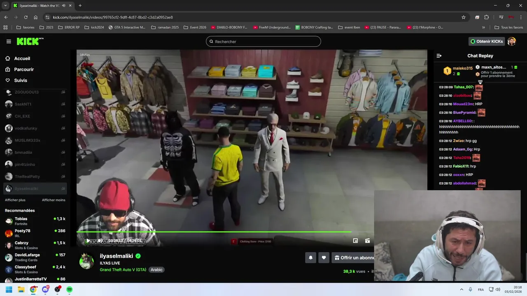Click the ilyaselmaliki channel name below video

click(x=116, y=256)
